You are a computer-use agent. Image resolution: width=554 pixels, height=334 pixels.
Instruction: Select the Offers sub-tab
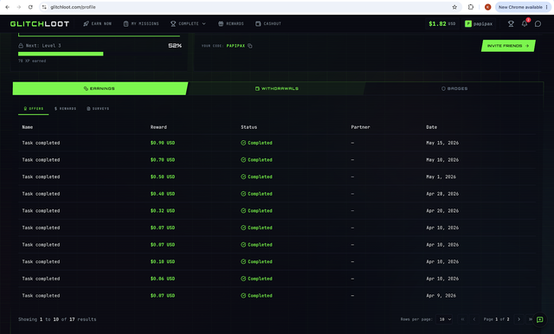coord(34,109)
